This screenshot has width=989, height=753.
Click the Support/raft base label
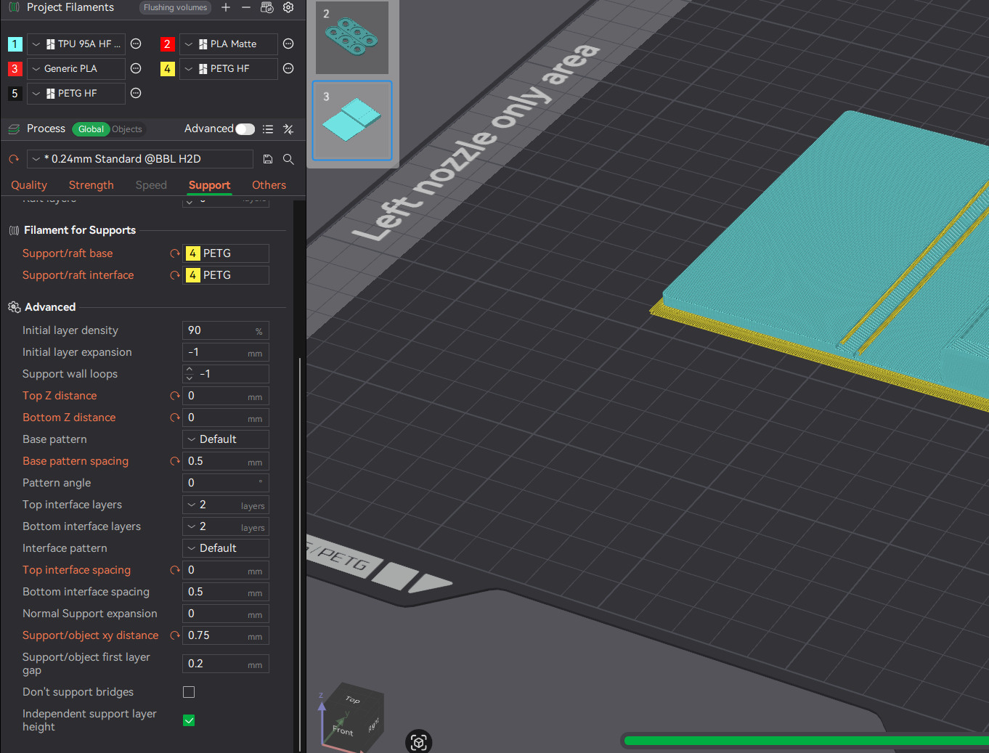[x=68, y=253]
